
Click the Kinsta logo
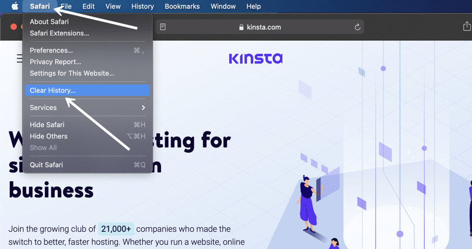tap(255, 58)
